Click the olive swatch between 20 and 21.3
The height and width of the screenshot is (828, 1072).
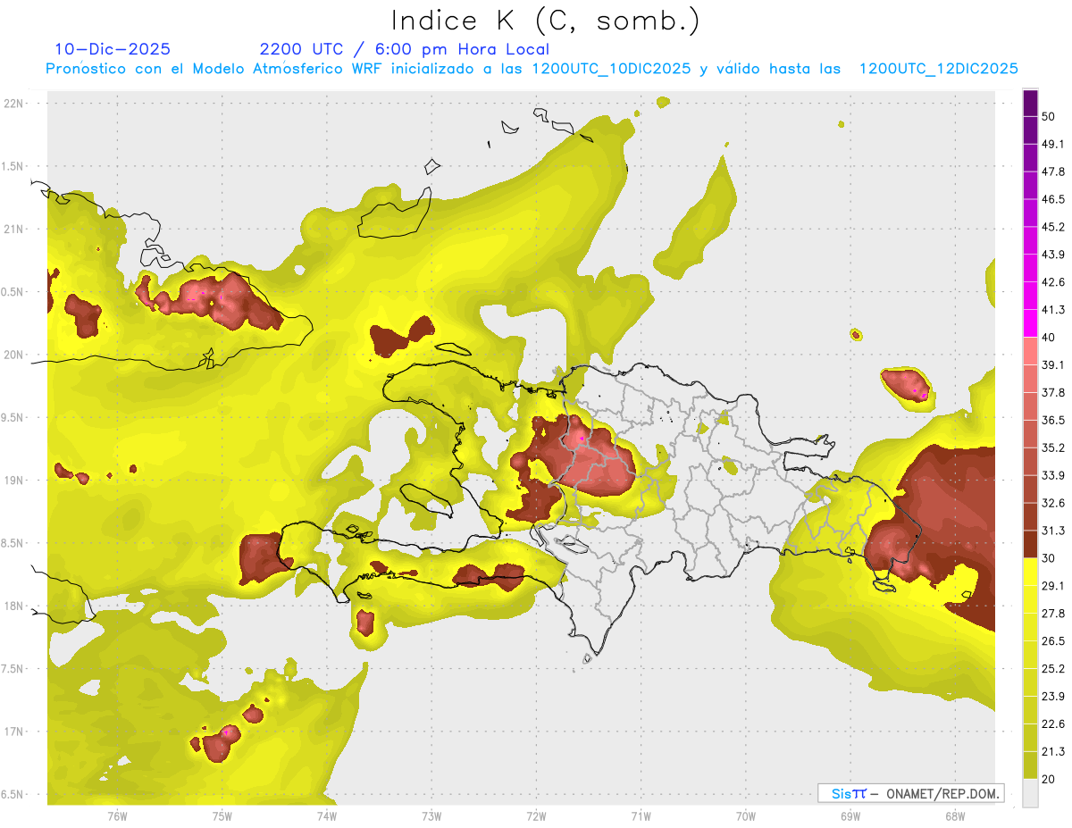pos(1030,765)
